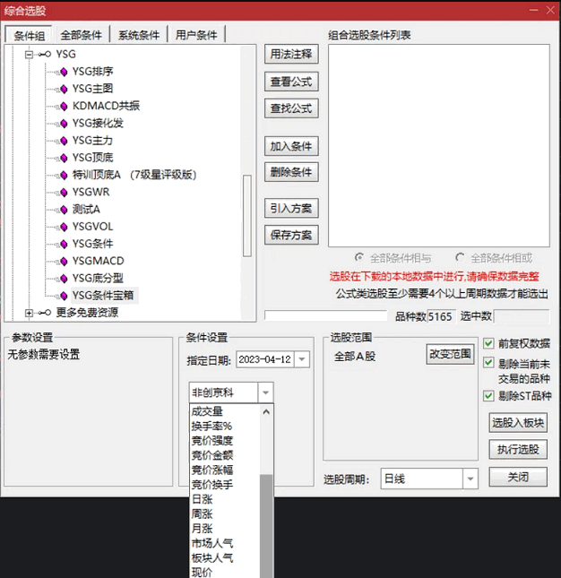
Task: Choose 周涨 from the dropdown list
Action: pos(202,513)
